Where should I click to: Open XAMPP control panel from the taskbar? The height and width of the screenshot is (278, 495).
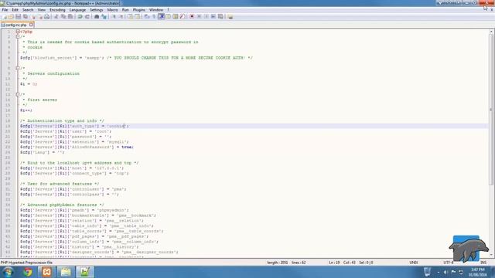pos(46,272)
